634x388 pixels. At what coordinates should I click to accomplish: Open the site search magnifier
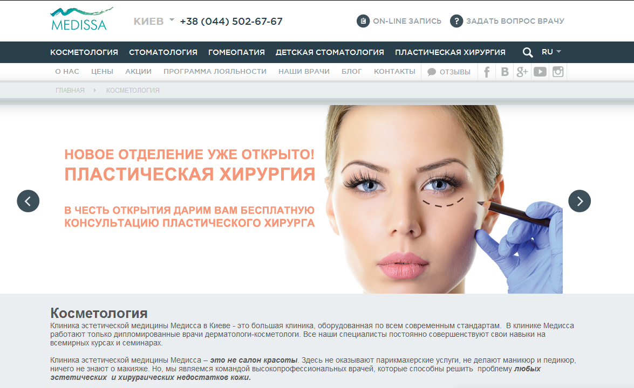(x=527, y=52)
